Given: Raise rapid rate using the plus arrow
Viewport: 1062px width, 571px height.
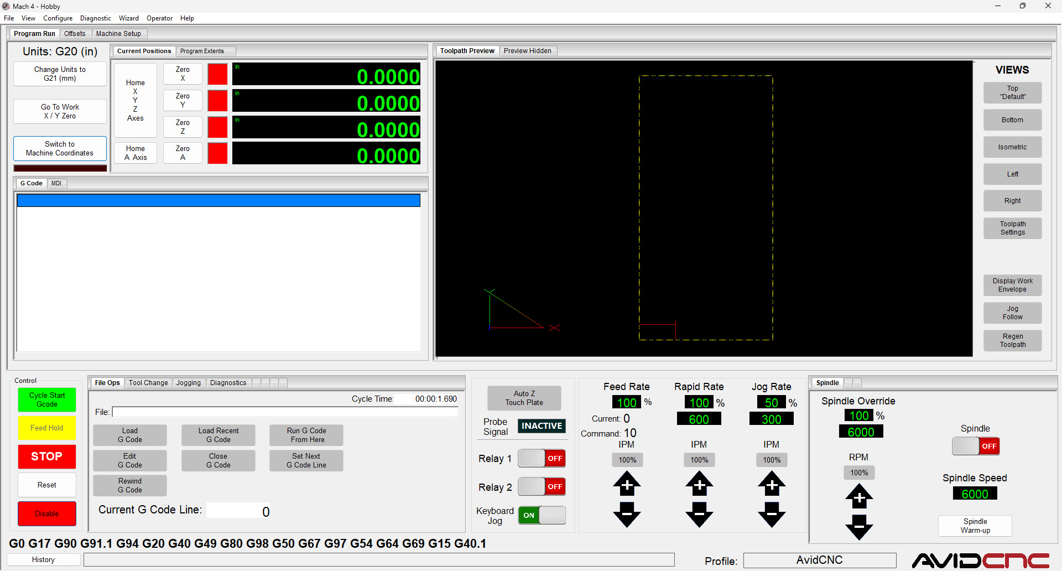Looking at the screenshot, I should pos(699,484).
